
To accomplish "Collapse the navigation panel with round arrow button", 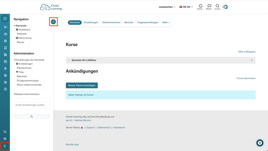I will pyautogui.click(x=53, y=22).
